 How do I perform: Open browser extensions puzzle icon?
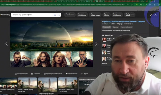click(x=141, y=5)
